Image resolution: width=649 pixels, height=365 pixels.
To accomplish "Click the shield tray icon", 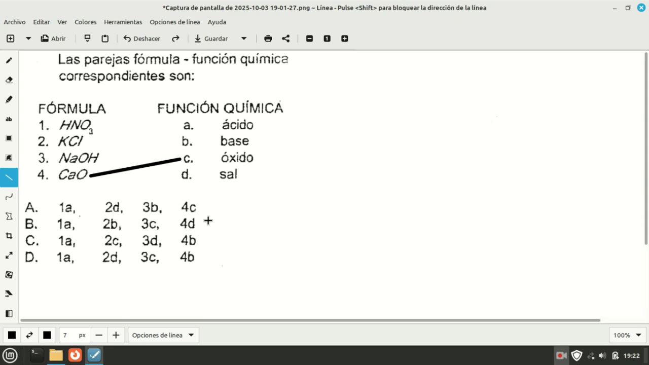I will 576,355.
